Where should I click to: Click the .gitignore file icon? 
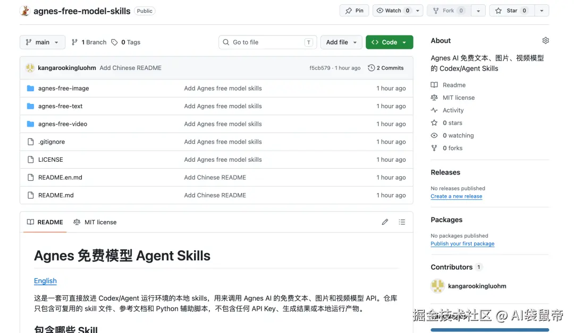31,142
